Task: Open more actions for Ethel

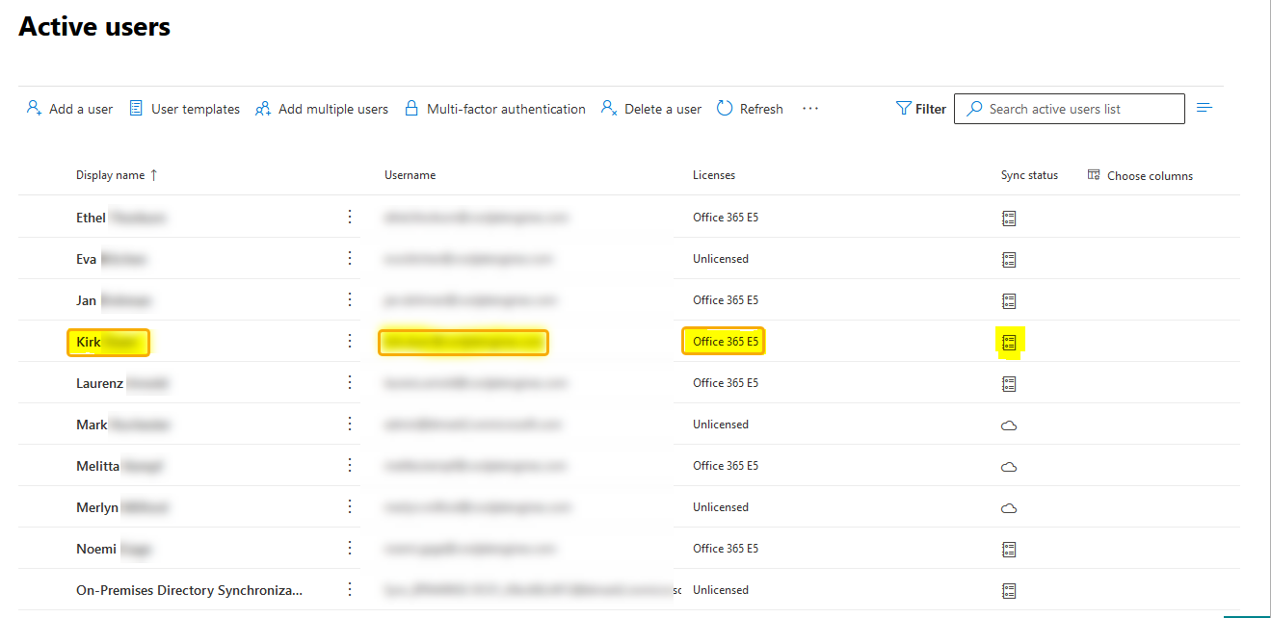Action: pyautogui.click(x=350, y=218)
